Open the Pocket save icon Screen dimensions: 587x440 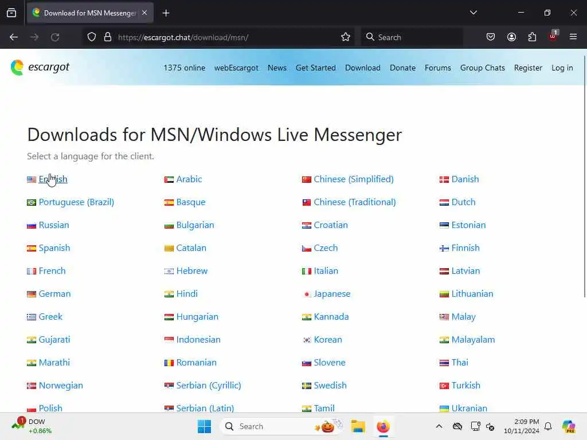tap(491, 37)
